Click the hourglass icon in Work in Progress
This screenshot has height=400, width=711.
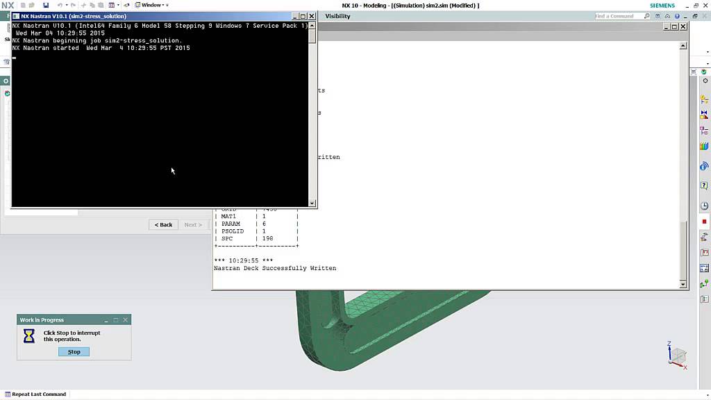click(29, 335)
